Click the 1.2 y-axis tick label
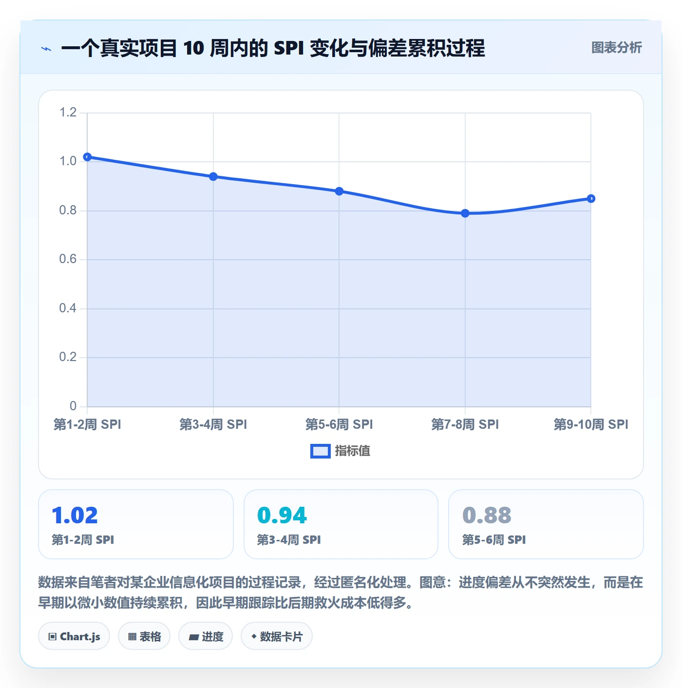 tap(68, 113)
